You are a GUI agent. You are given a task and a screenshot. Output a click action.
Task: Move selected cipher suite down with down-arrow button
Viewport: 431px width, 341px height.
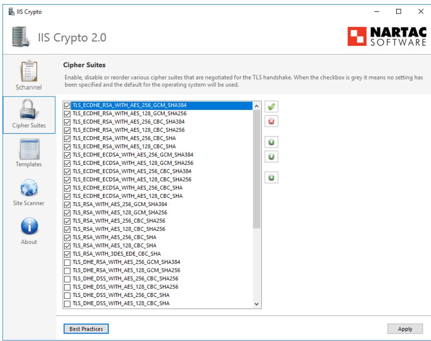pos(271,157)
